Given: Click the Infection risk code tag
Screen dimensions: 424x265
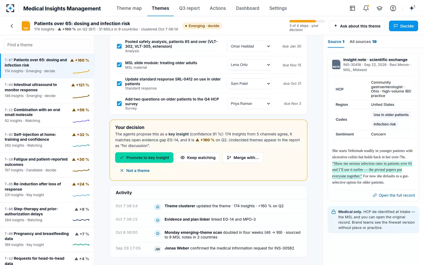Looking at the screenshot, I should (x=385, y=124).
